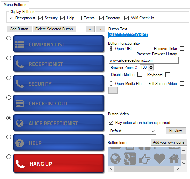Click the icon list vertical scrollbar thumb
The image size is (190, 179).
[184, 157]
